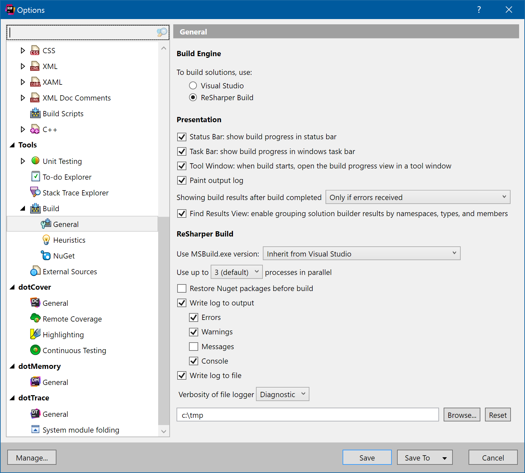The image size is (525, 473).
Task: Toggle Status Bar build progress checkbox
Action: [x=181, y=137]
